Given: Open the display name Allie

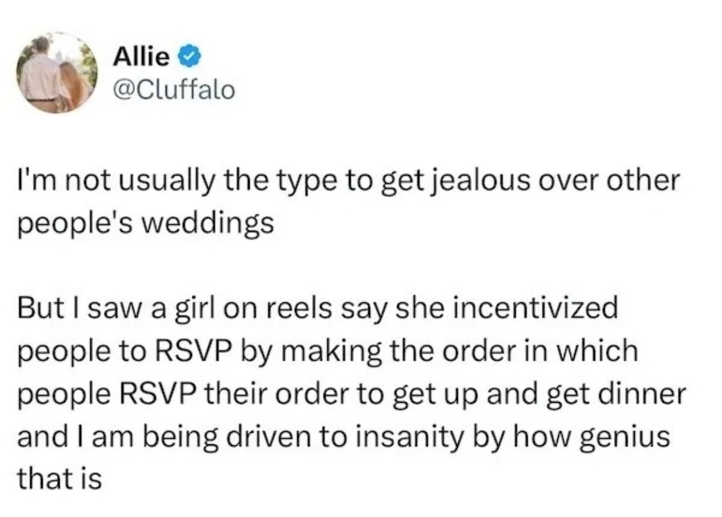Looking at the screenshot, I should (141, 56).
